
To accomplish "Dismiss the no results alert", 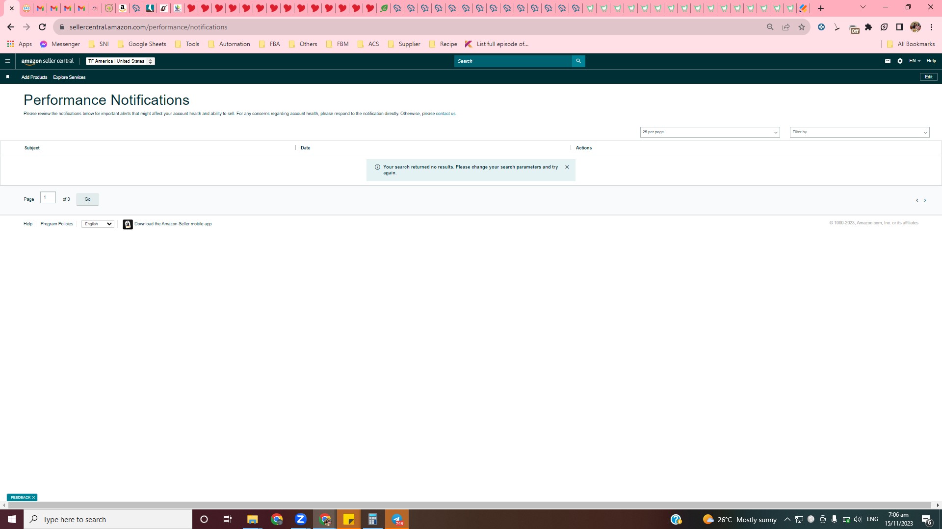I will click(567, 167).
